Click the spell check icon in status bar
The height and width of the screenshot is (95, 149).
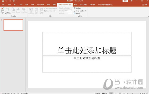tap(18, 93)
